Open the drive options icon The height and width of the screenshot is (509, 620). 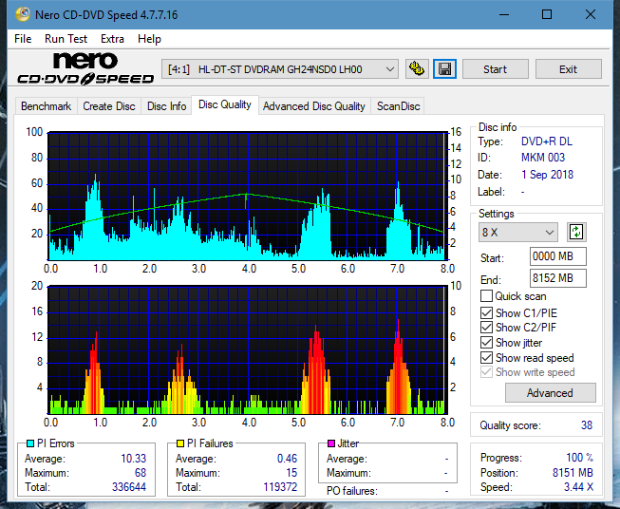(x=417, y=69)
